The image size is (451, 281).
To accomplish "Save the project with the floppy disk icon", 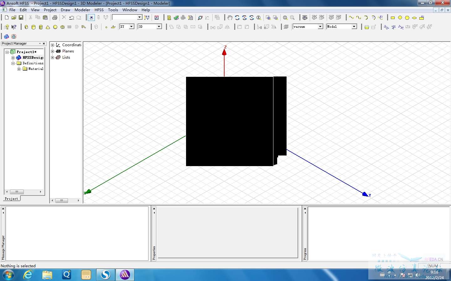I will pyautogui.click(x=21, y=17).
